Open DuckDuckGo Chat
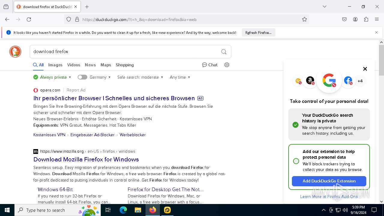This screenshot has width=384, height=216. pyautogui.click(x=210, y=65)
